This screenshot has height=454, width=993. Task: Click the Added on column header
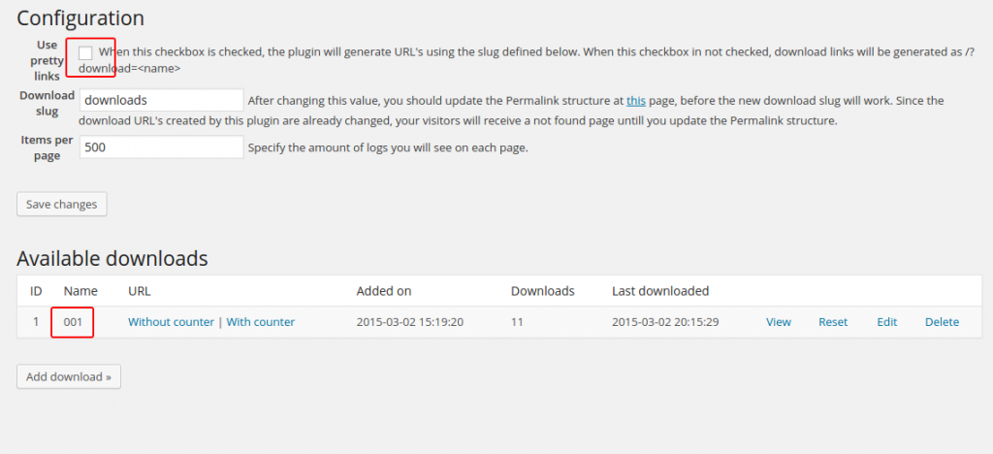384,291
